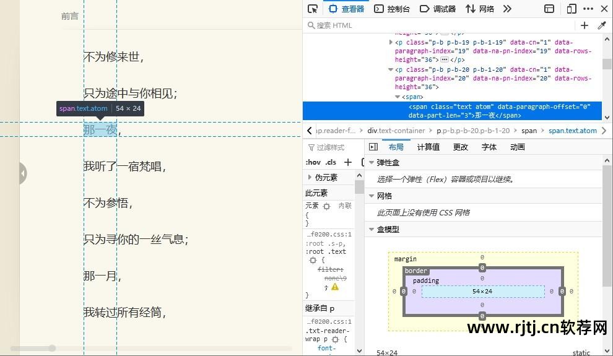Switch to the 更改 changes tab
The height and width of the screenshot is (356, 613).
click(x=461, y=147)
